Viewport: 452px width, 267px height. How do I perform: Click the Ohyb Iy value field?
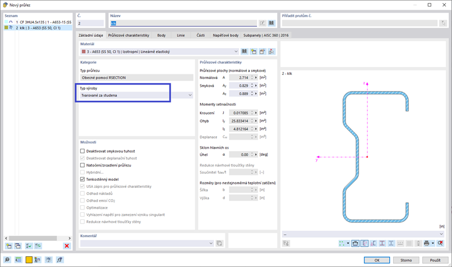pos(239,121)
